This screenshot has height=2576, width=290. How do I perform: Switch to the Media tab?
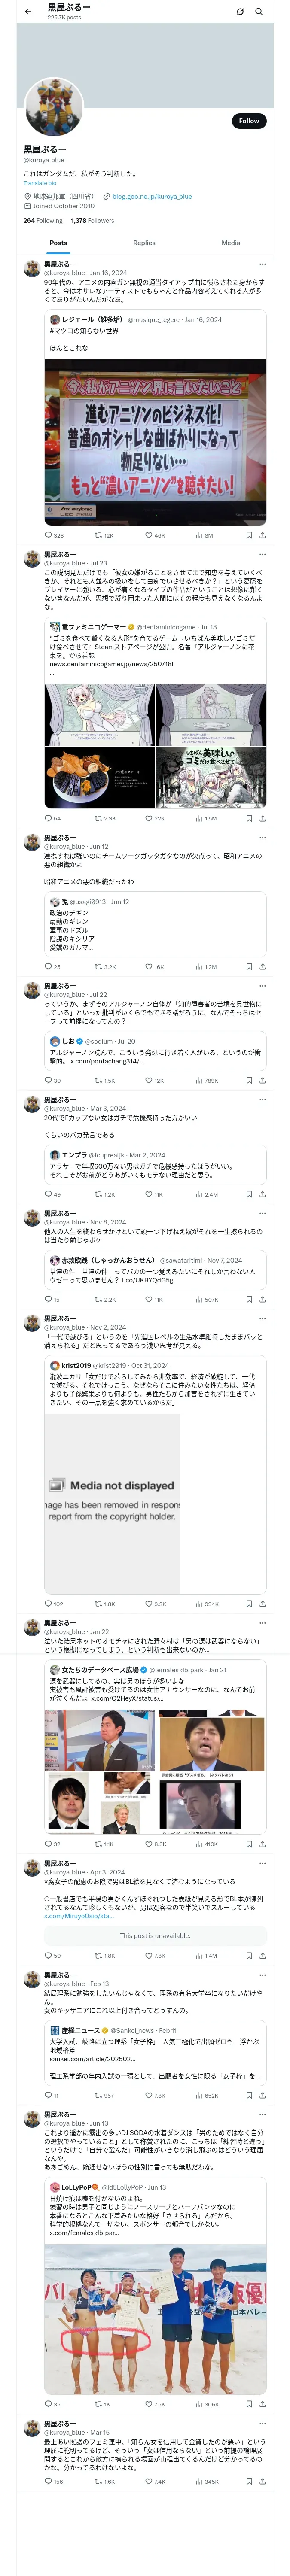[x=230, y=243]
